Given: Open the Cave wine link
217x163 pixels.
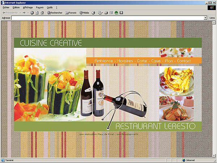Looking at the screenshot, I should coord(156,61).
